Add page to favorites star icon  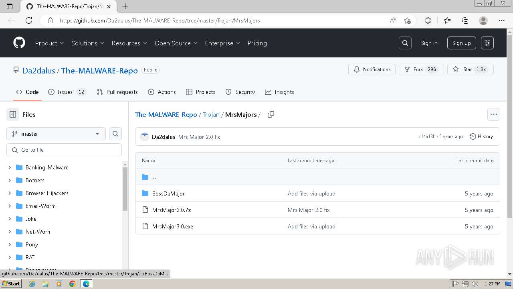[407, 20]
